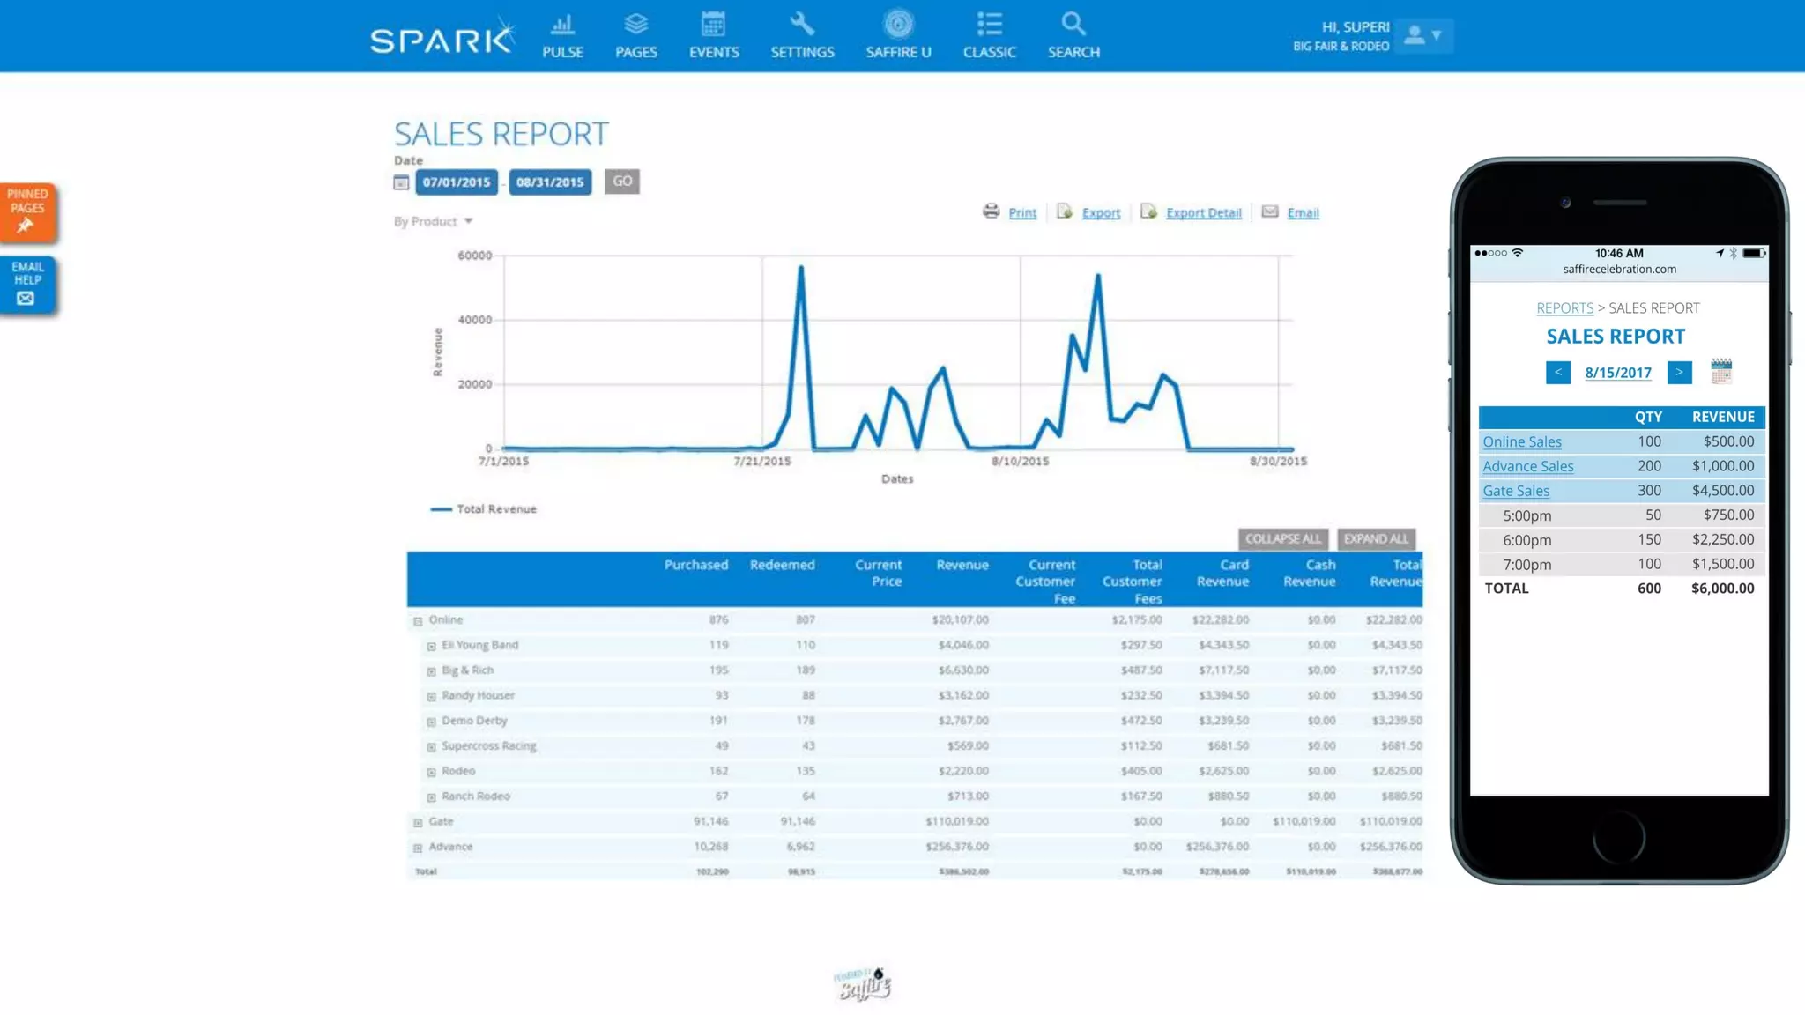Click the Export Detail link
Viewport: 1805px width, 1015px height.
(1203, 212)
